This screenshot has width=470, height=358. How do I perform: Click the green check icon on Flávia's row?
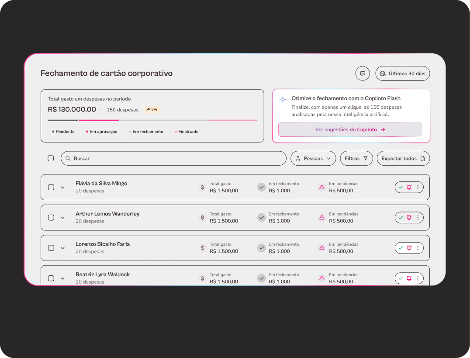[401, 187]
